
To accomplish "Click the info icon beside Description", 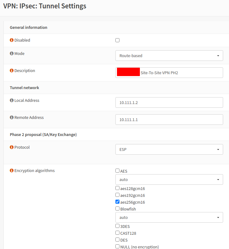I will 11,70.
